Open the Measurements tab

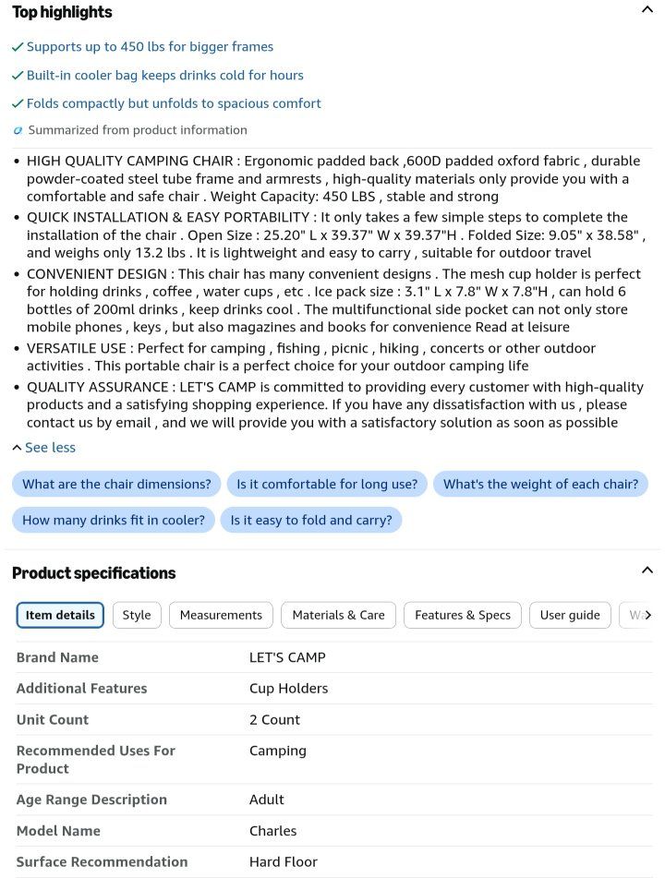tap(221, 615)
